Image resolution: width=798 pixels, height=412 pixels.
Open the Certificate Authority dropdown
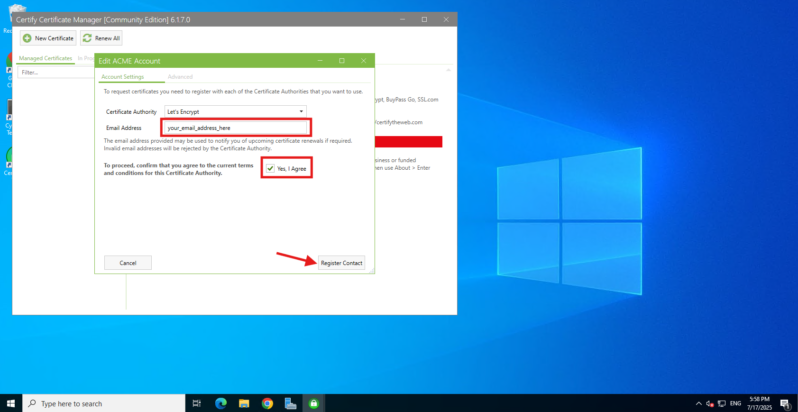236,111
